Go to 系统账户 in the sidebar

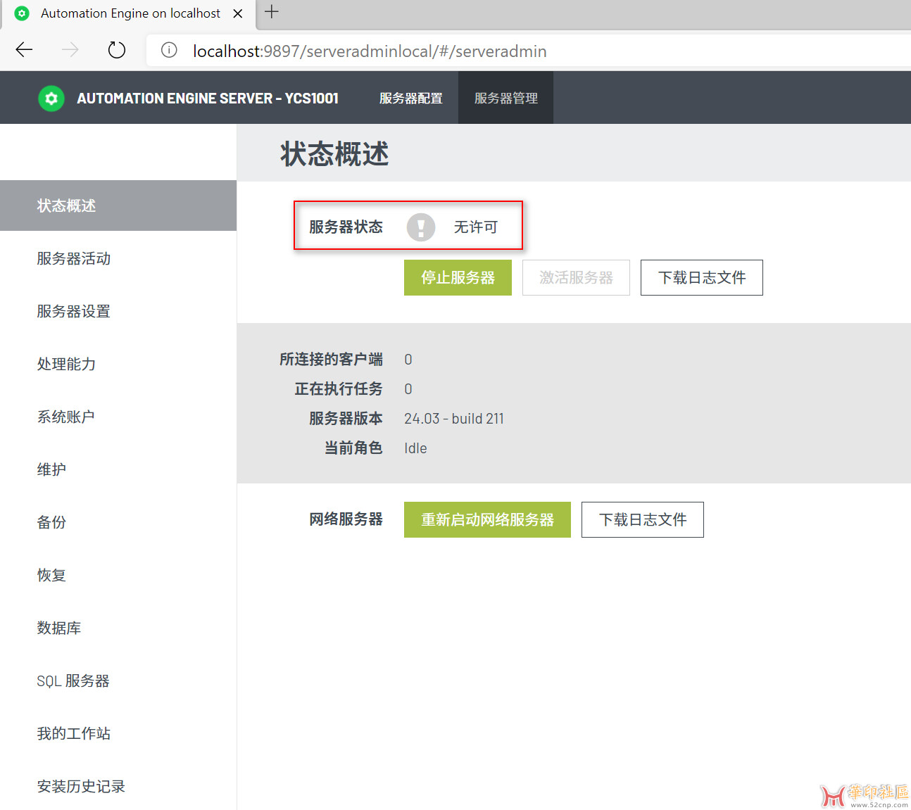pyautogui.click(x=66, y=417)
